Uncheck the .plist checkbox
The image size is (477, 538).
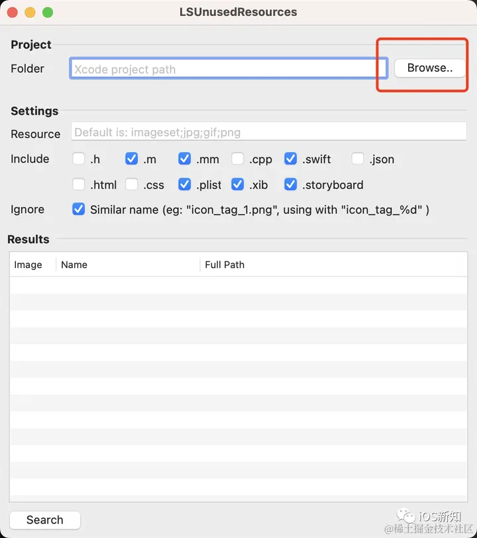[x=184, y=184]
